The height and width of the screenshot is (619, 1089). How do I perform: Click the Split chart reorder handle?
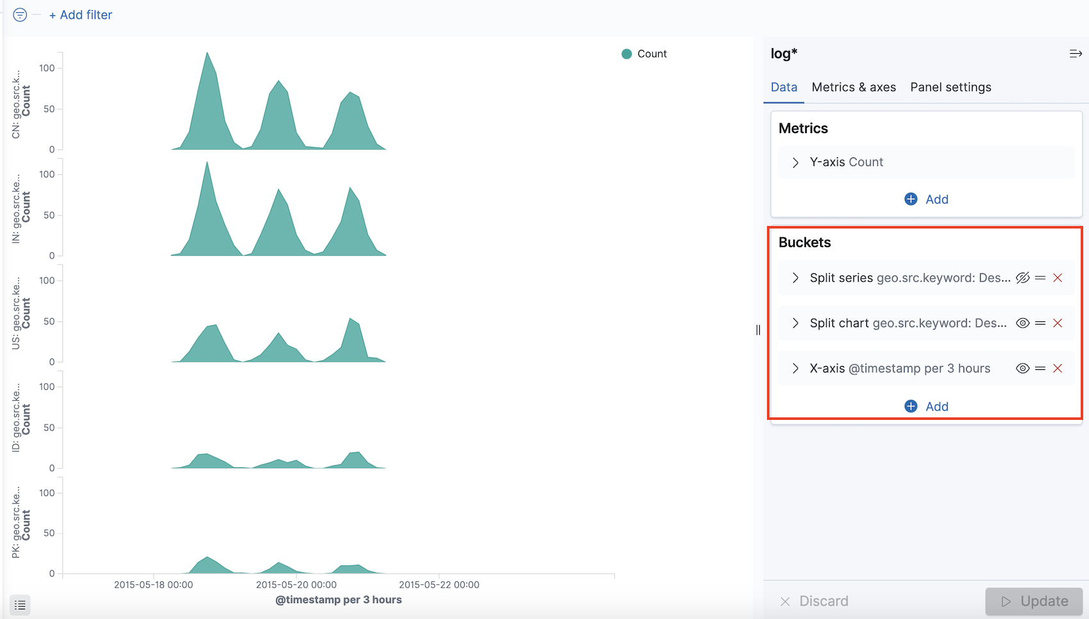[x=1040, y=323]
